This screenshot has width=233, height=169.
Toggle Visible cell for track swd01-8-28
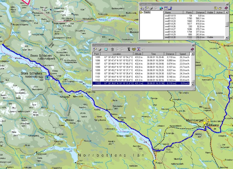pos(210,31)
